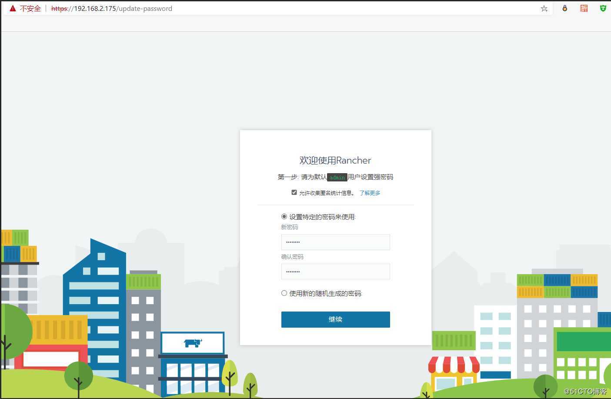The image size is (611, 399).
Task: Uncheck the allow statistics collection checkbox
Action: coord(294,192)
